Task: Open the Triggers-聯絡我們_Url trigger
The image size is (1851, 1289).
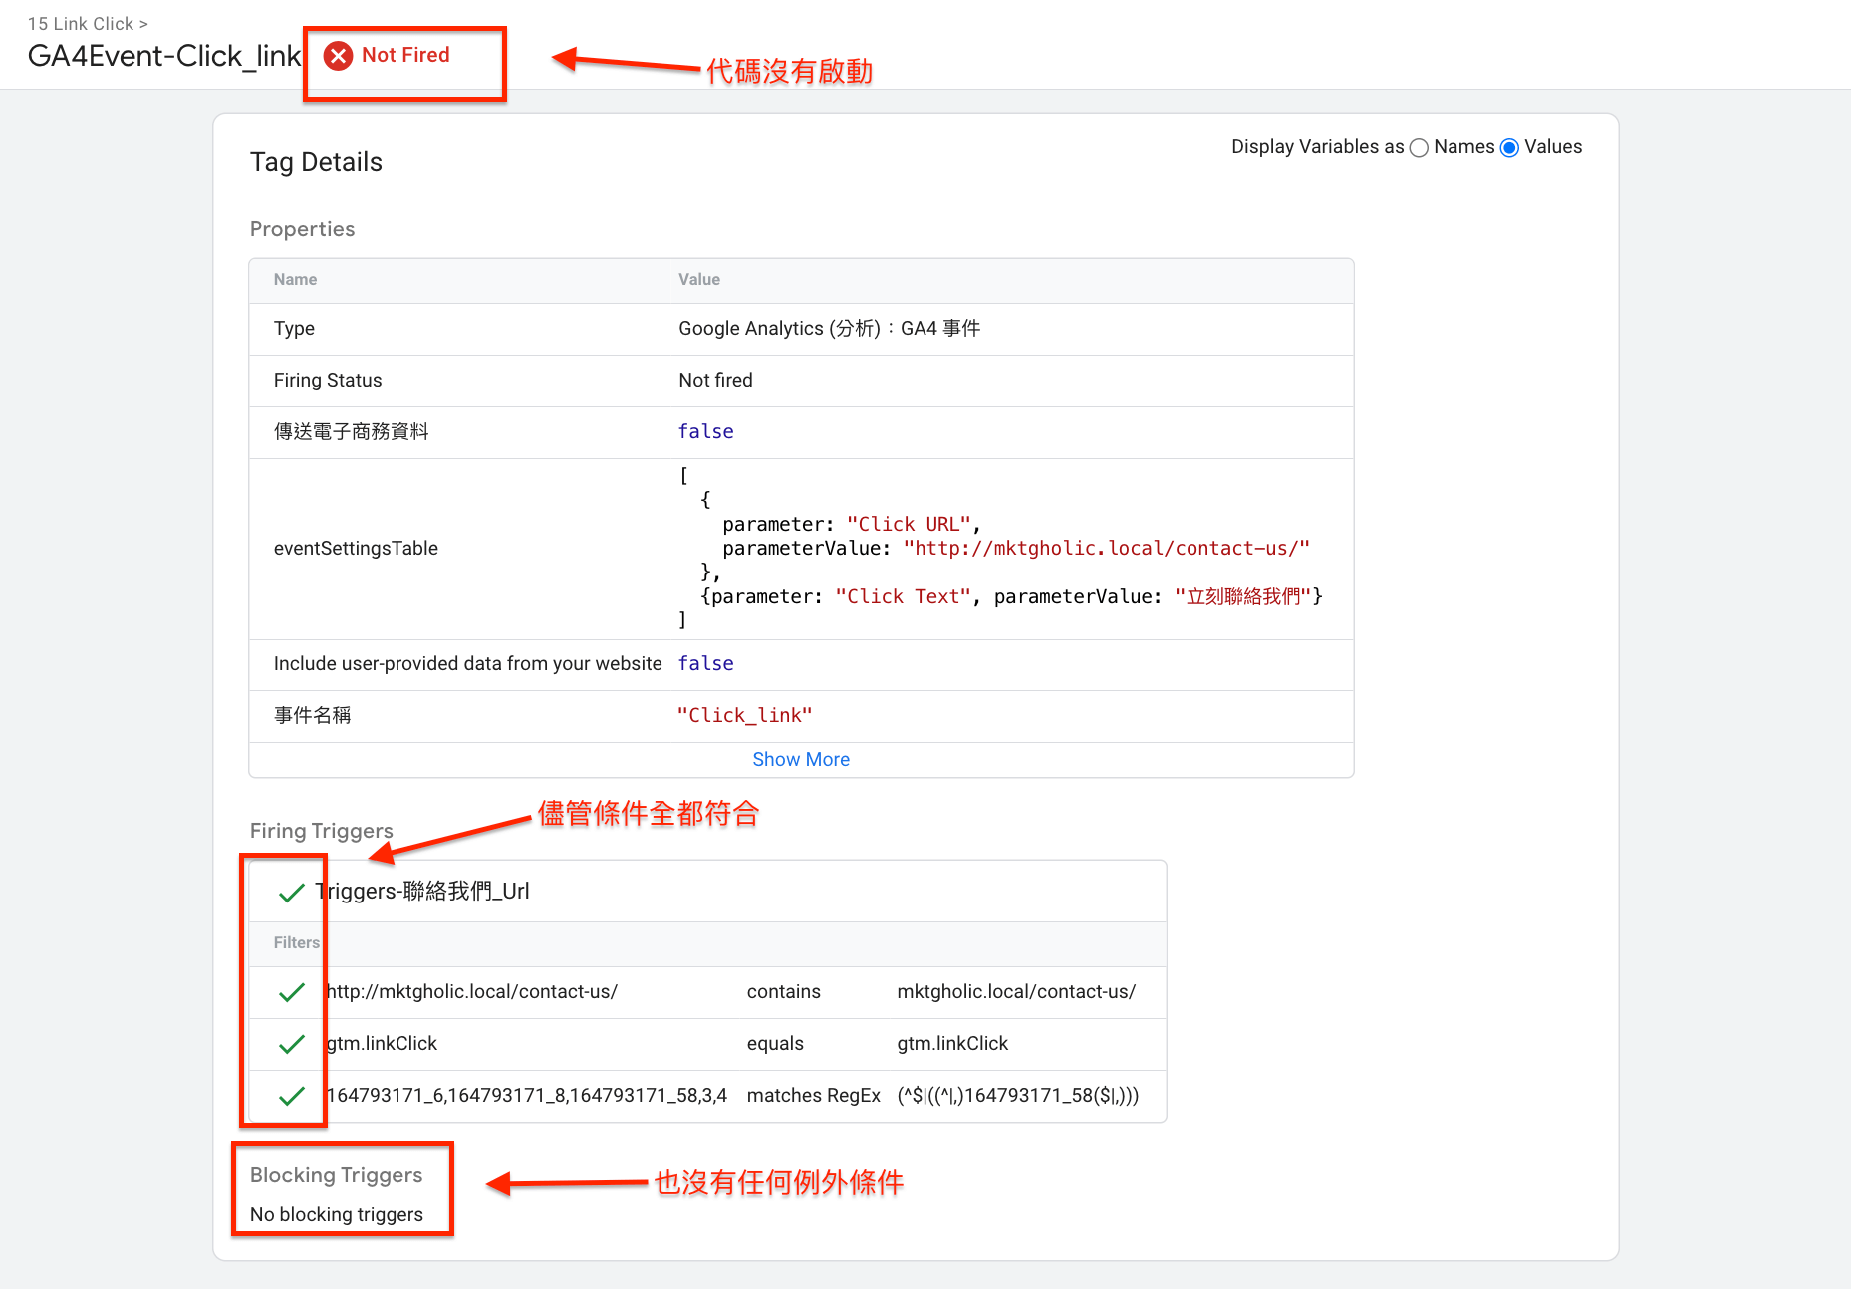Action: (x=422, y=891)
